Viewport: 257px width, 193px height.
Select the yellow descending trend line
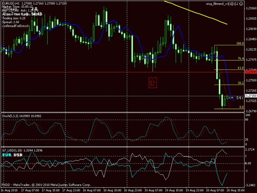click(x=196, y=13)
